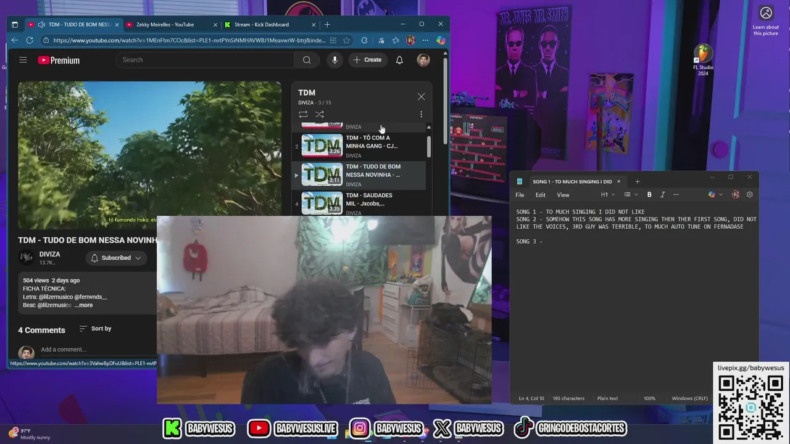
Task: Refresh the YouTube page in Edge
Action: tap(30, 40)
